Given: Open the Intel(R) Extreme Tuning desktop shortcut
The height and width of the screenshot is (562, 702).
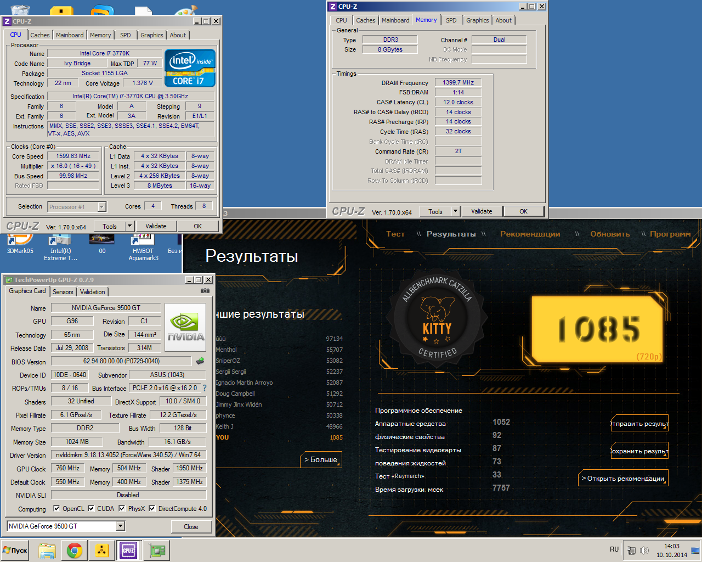Looking at the screenshot, I should point(61,247).
